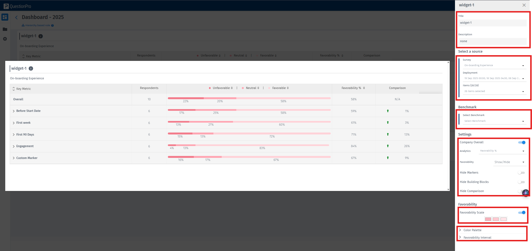Viewport: 532px width, 251px height.
Task: Turn off the Favorability Scale switch
Action: [x=522, y=212]
